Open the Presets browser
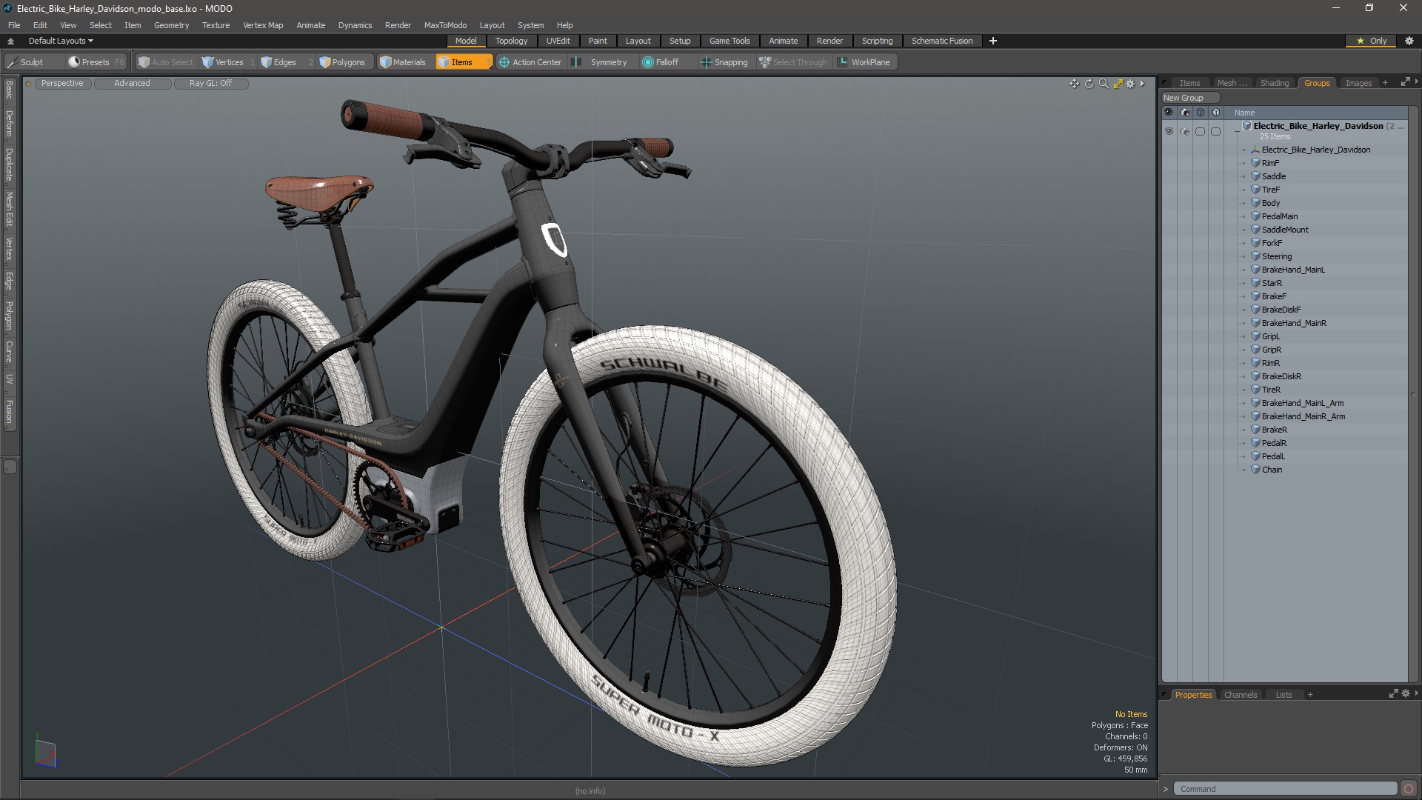Screen dimensions: 1422x800 [95, 62]
